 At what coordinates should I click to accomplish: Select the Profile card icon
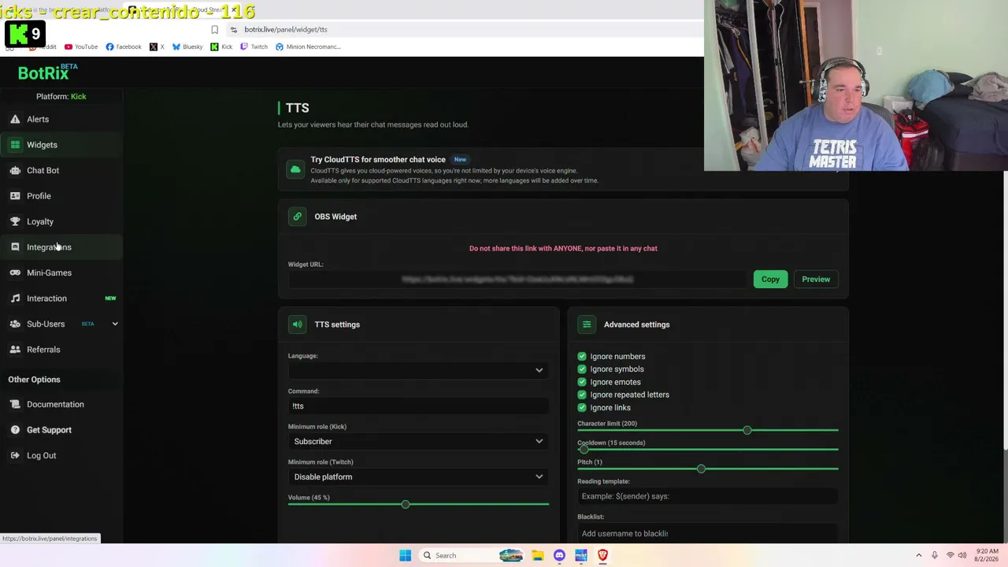[15, 196]
